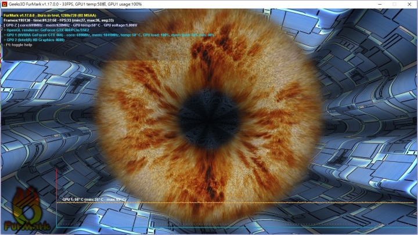This screenshot has height=235, width=418.
Task: Click the 'GPU 1 (NVIDIA GeForce GTX 460)' status line
Action: click(x=109, y=35)
